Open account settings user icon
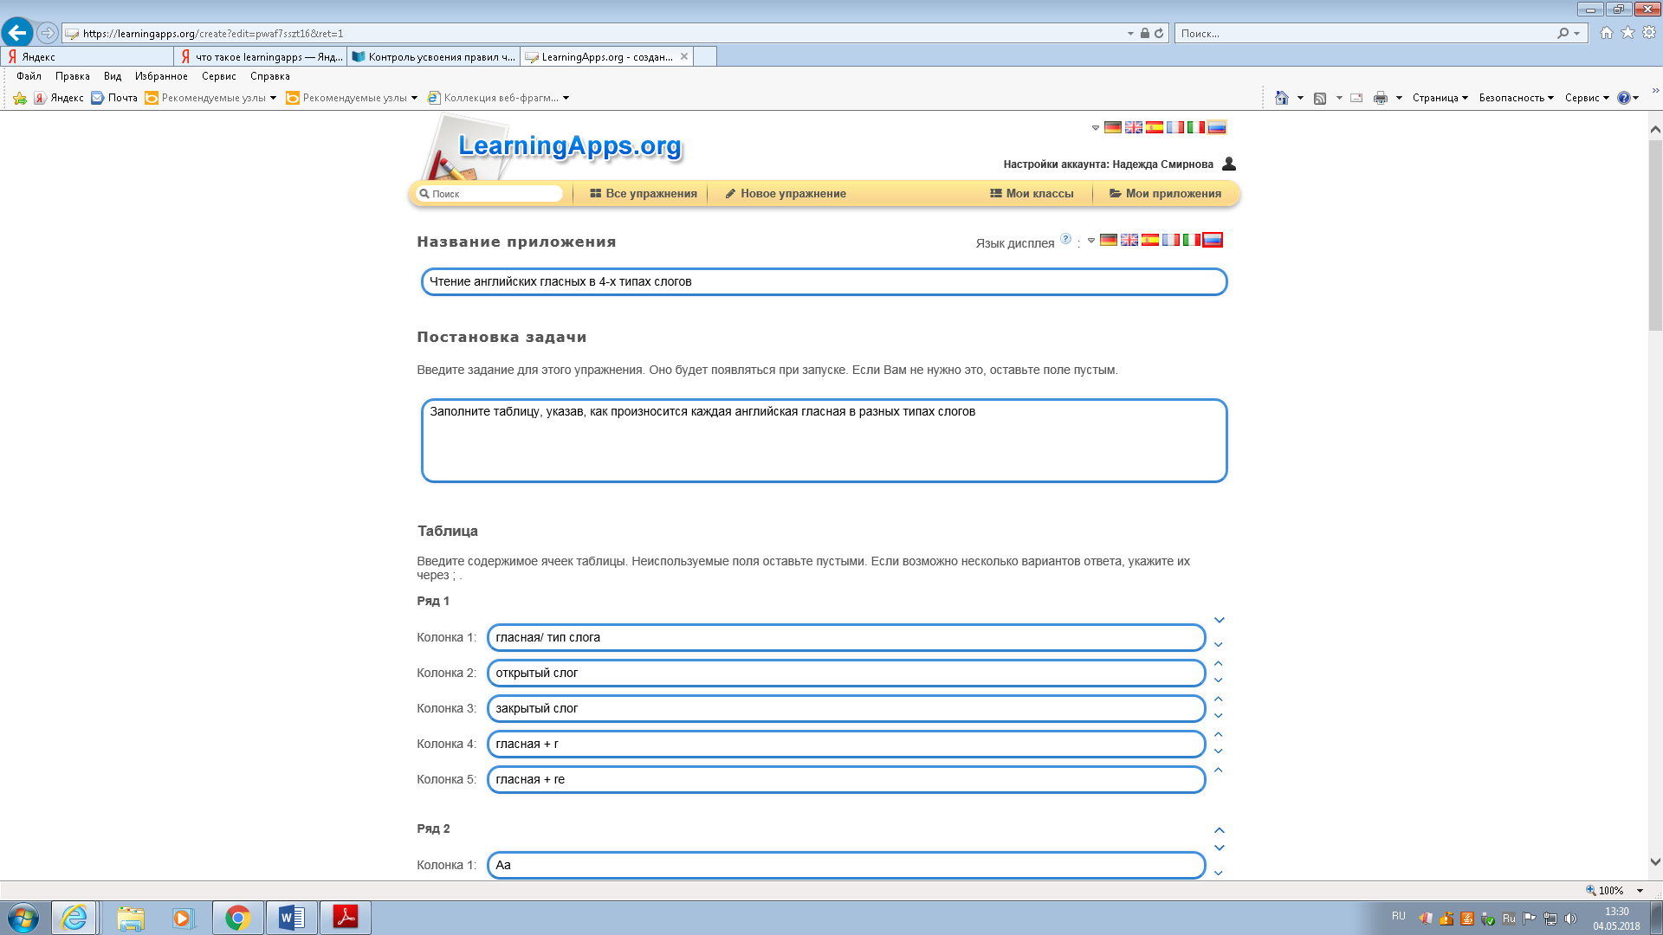 (x=1229, y=164)
